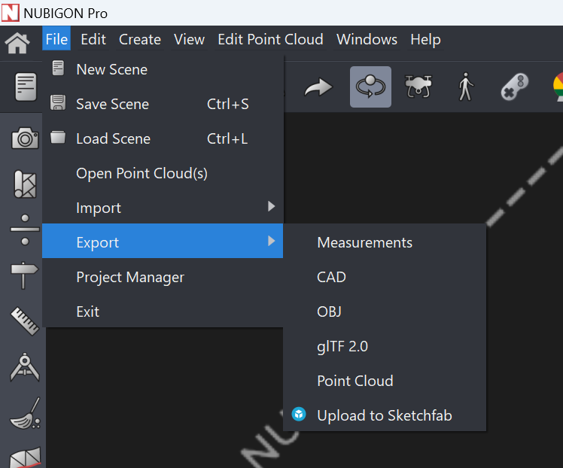Choose Exit from the File menu
This screenshot has height=468, width=563.
163,311
